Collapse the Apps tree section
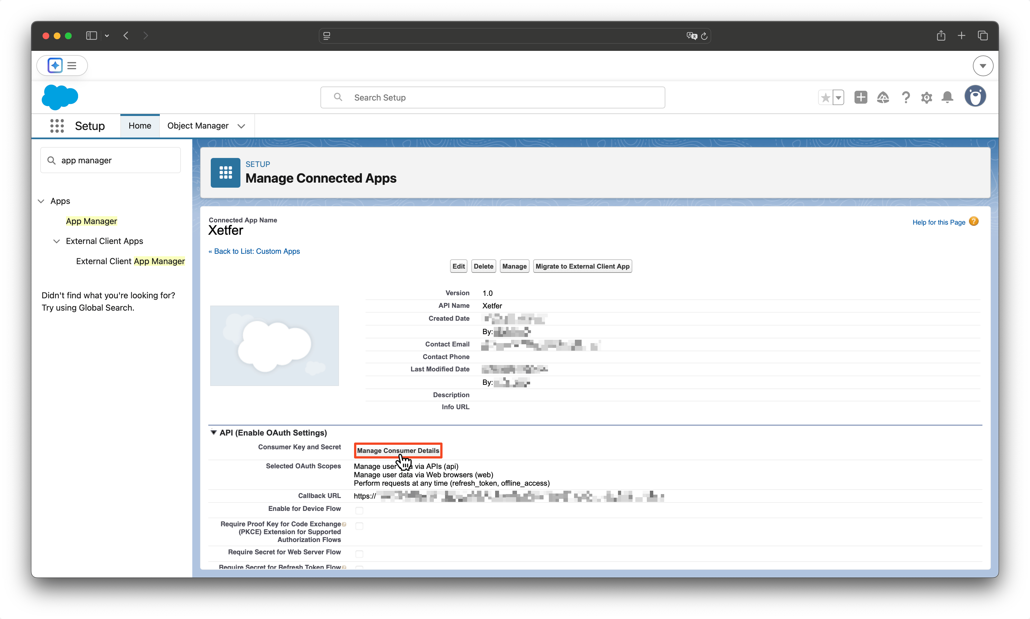The width and height of the screenshot is (1030, 619). (x=41, y=201)
